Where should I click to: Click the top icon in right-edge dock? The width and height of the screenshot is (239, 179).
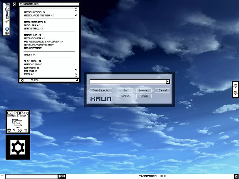(x=236, y=86)
